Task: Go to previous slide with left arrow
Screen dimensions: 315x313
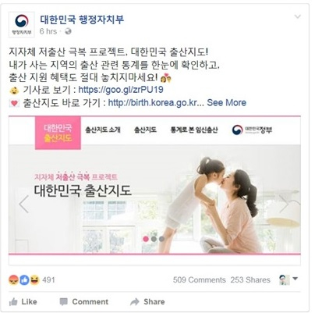Action: (23, 205)
